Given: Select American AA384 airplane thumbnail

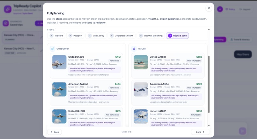Looking at the screenshot, I should tap(141, 89).
